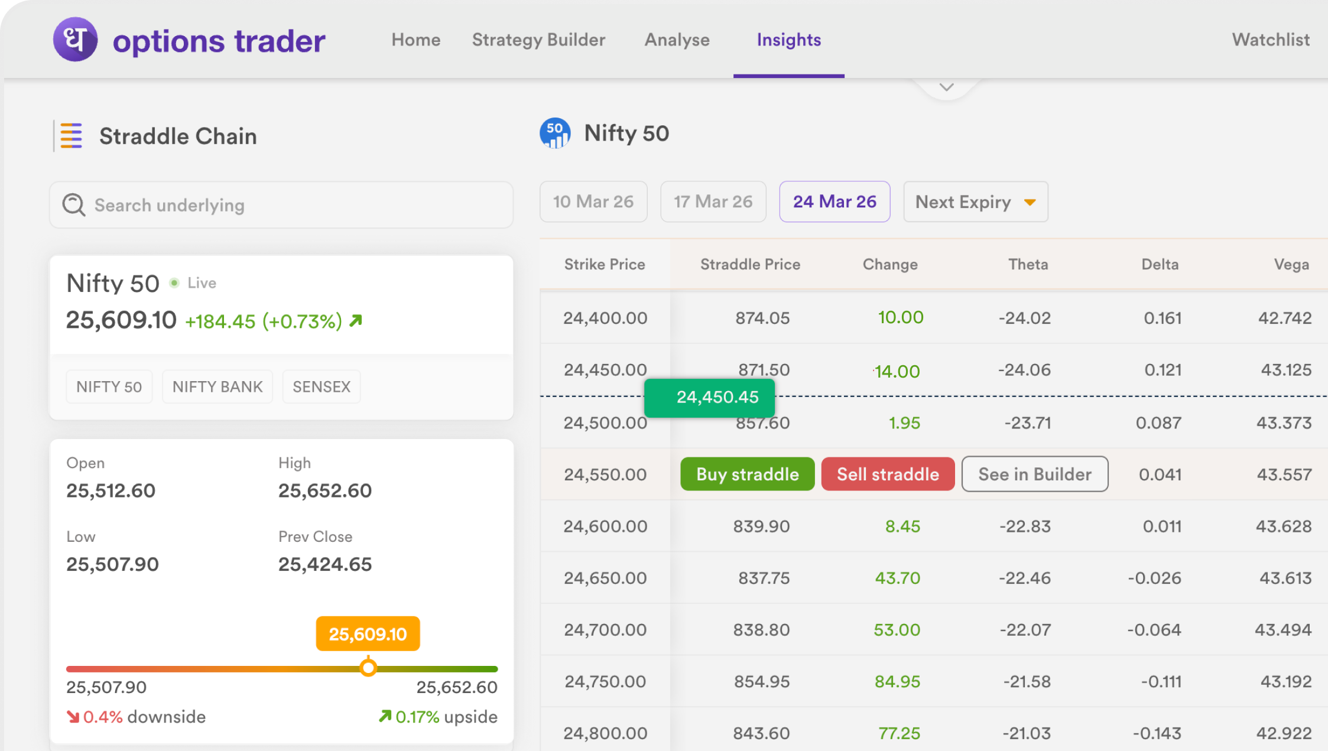This screenshot has width=1328, height=751.
Task: Click the Dhan options trader logo icon
Action: coord(75,40)
